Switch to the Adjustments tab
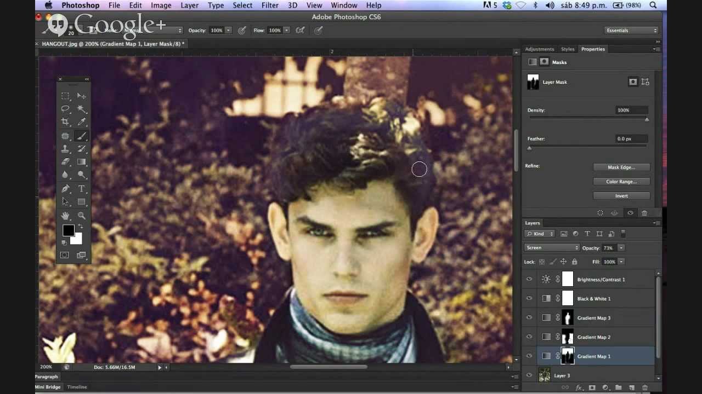Screen dimensions: 702x394 (540, 49)
